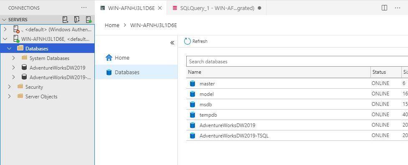Click the Show Active Connections icon
The height and width of the screenshot is (165, 408).
[89, 20]
